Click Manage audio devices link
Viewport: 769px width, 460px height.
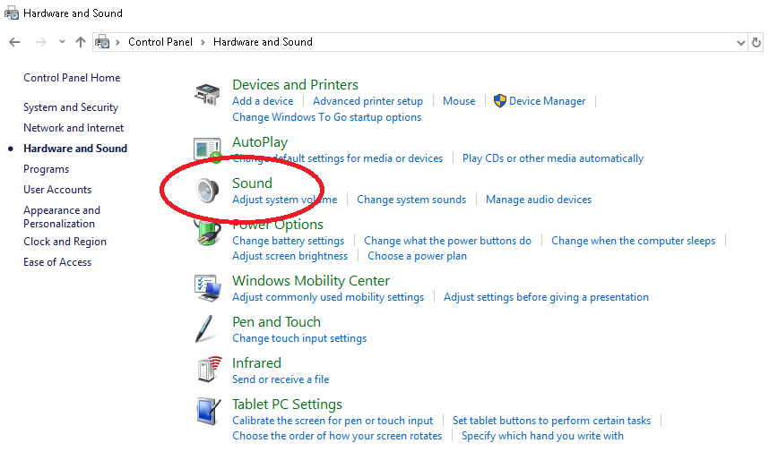point(538,200)
